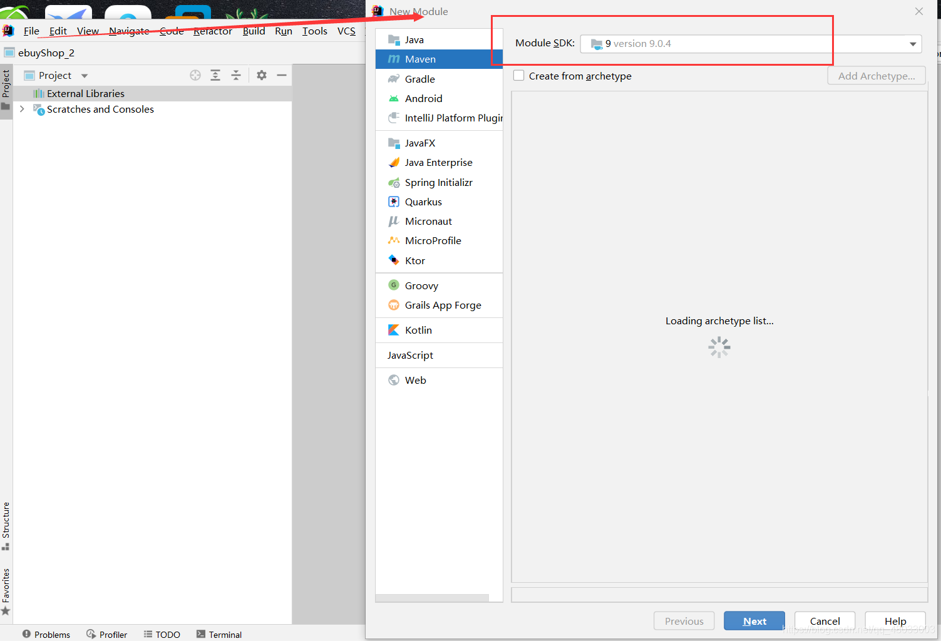
Task: Close the New Module dialog
Action: (x=918, y=11)
